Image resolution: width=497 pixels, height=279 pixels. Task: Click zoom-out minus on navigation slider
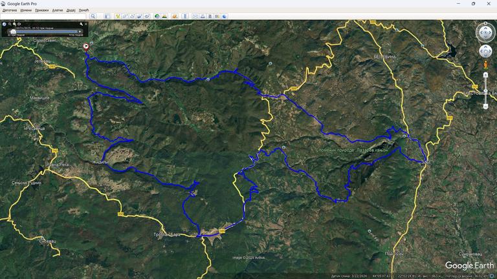tap(485, 107)
